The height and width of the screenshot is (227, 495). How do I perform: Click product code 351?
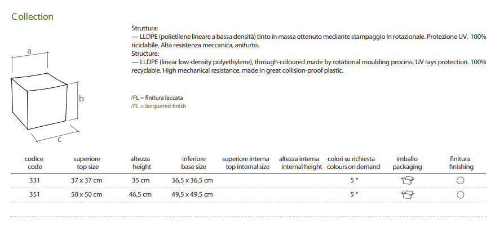coord(34,194)
